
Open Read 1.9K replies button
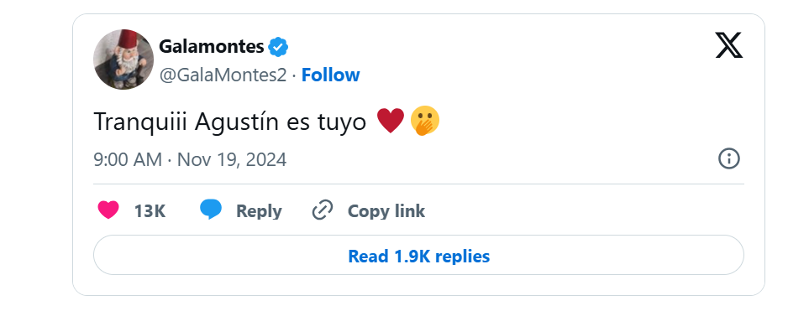(x=418, y=256)
